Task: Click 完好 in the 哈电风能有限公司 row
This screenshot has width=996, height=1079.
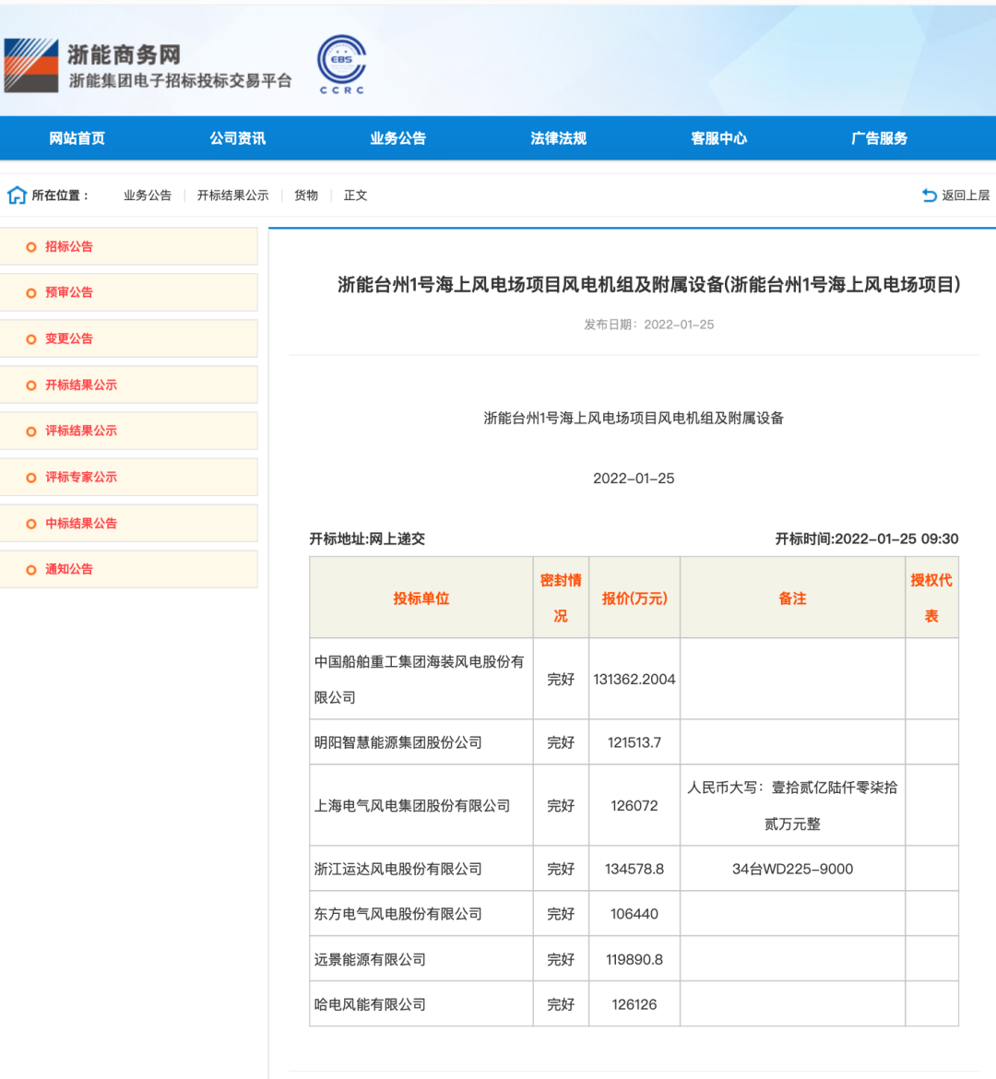Action: (x=561, y=1004)
